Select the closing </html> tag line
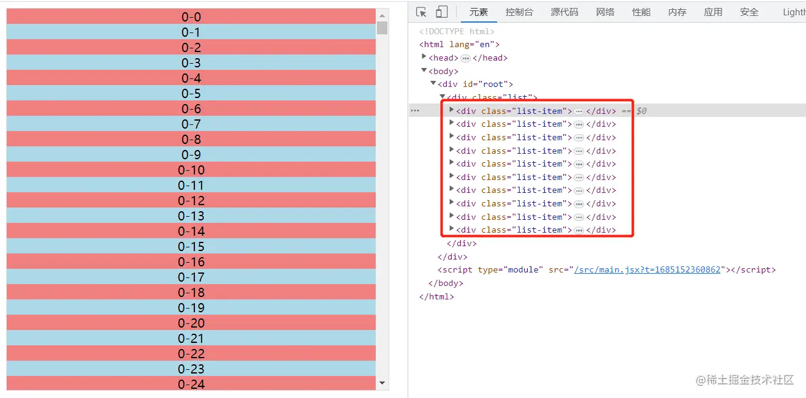Image resolution: width=806 pixels, height=398 pixels. (436, 297)
